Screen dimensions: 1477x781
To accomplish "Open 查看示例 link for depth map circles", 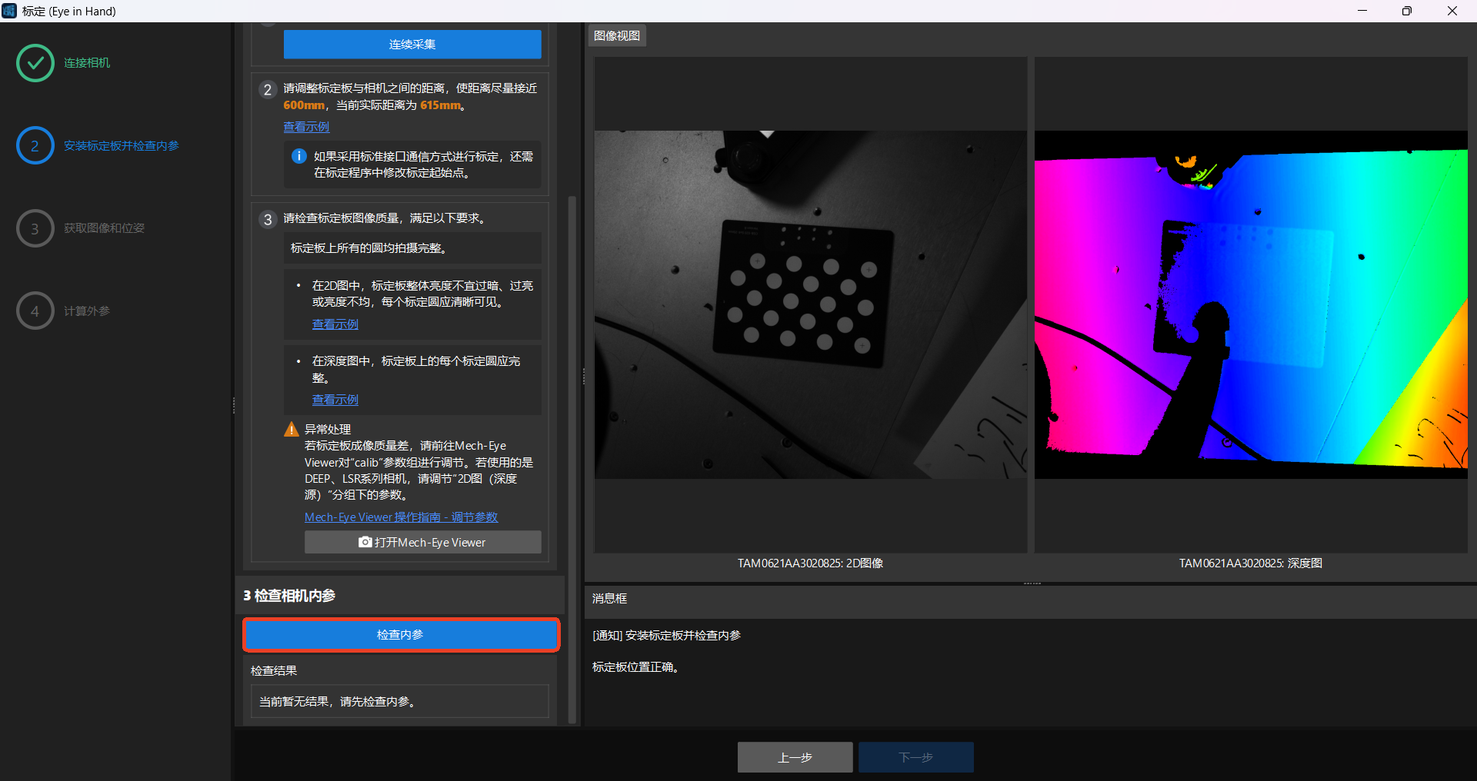I will pos(335,400).
